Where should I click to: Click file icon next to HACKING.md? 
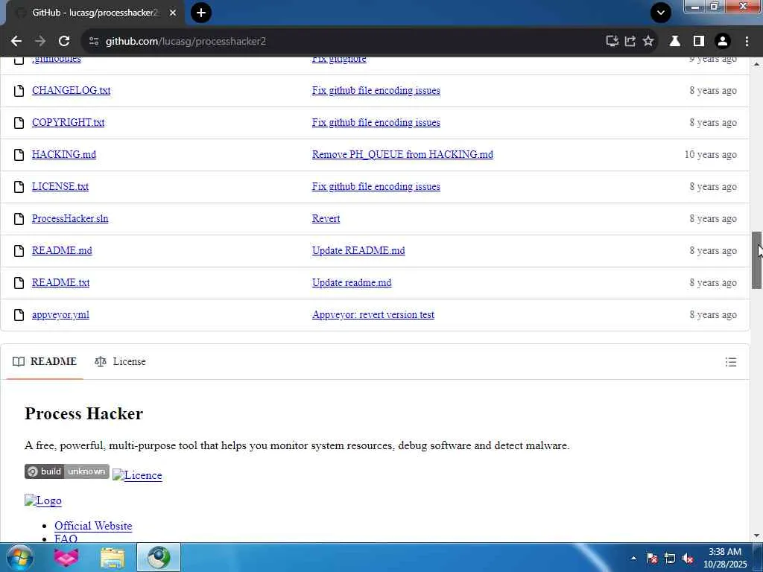pyautogui.click(x=19, y=155)
